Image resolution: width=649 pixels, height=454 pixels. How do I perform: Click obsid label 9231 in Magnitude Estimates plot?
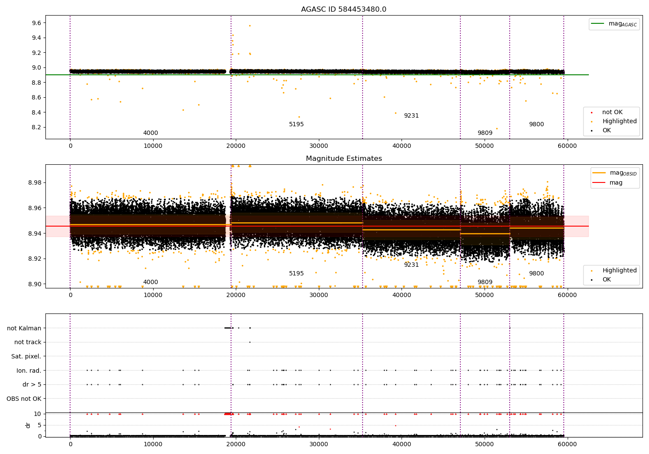click(x=411, y=265)
